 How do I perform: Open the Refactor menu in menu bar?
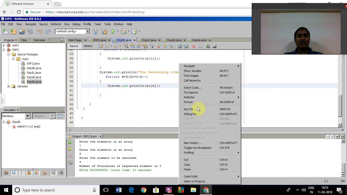pyautogui.click(x=56, y=24)
